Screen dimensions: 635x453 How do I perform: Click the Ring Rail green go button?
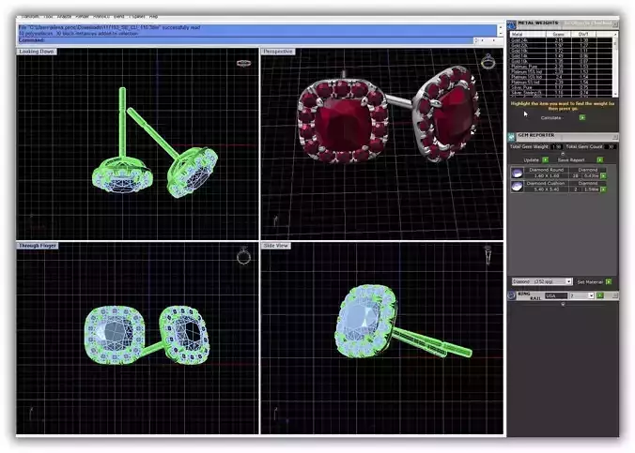pos(600,296)
